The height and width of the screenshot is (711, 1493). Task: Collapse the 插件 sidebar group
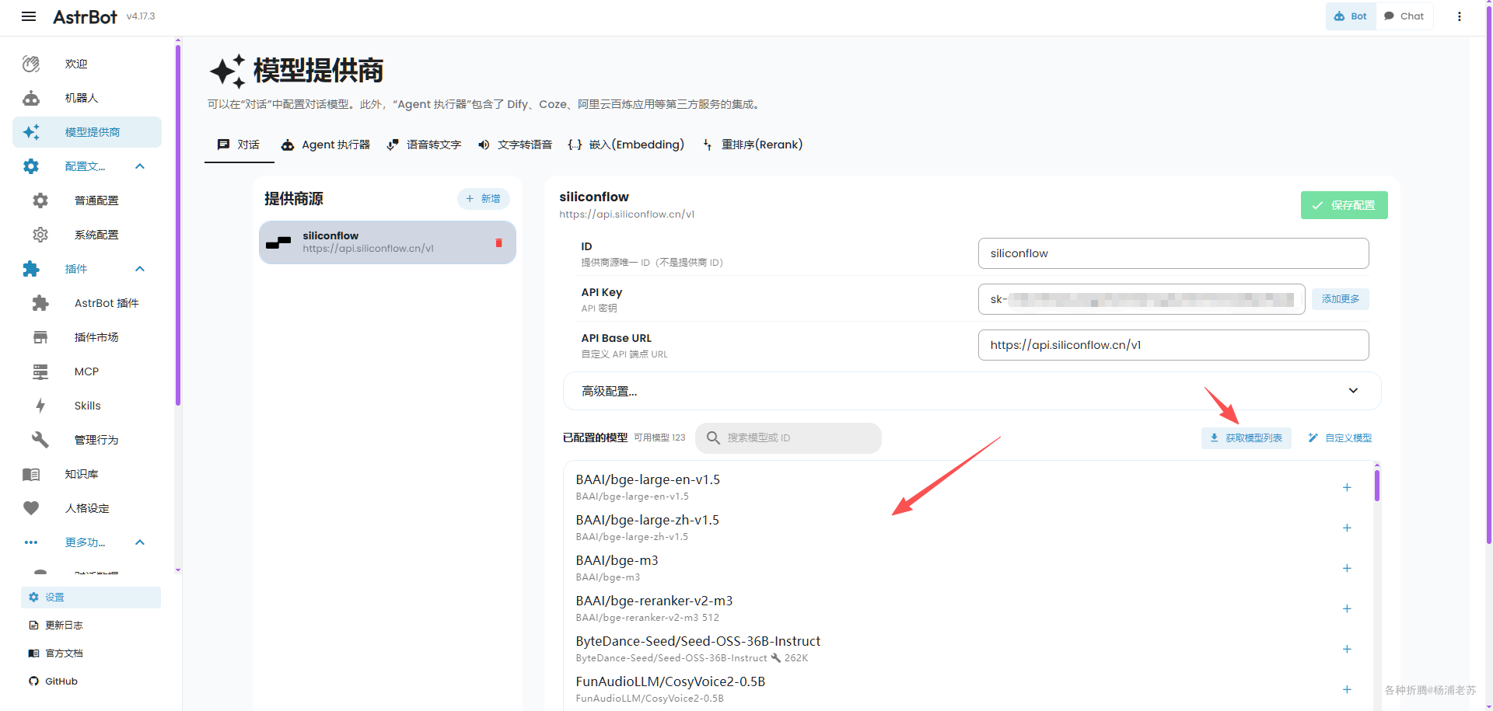click(140, 269)
